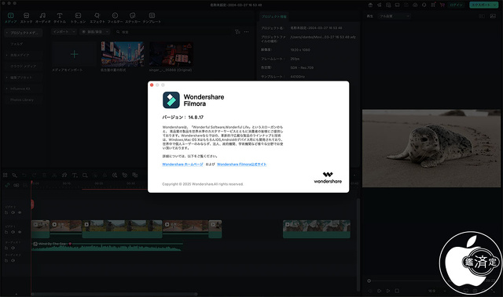
Task: Expand the Influence Kit sidebar item
Action: point(7,89)
